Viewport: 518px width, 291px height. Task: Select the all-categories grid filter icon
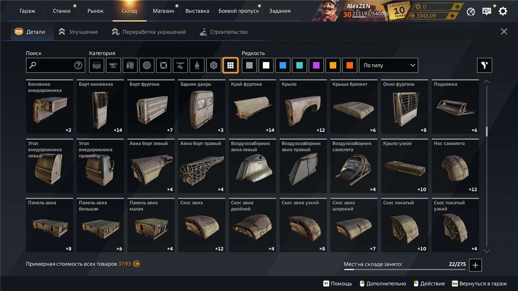231,66
